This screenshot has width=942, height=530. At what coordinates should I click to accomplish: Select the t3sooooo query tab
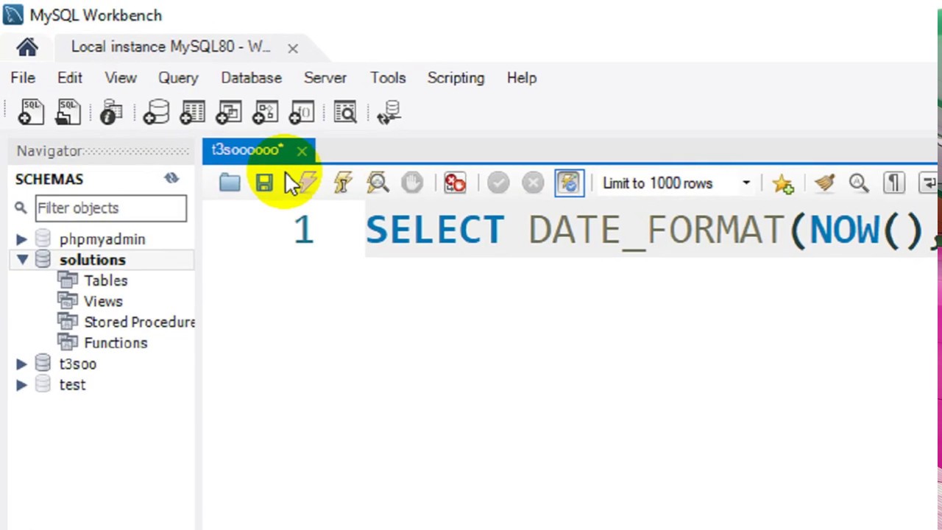pyautogui.click(x=247, y=150)
